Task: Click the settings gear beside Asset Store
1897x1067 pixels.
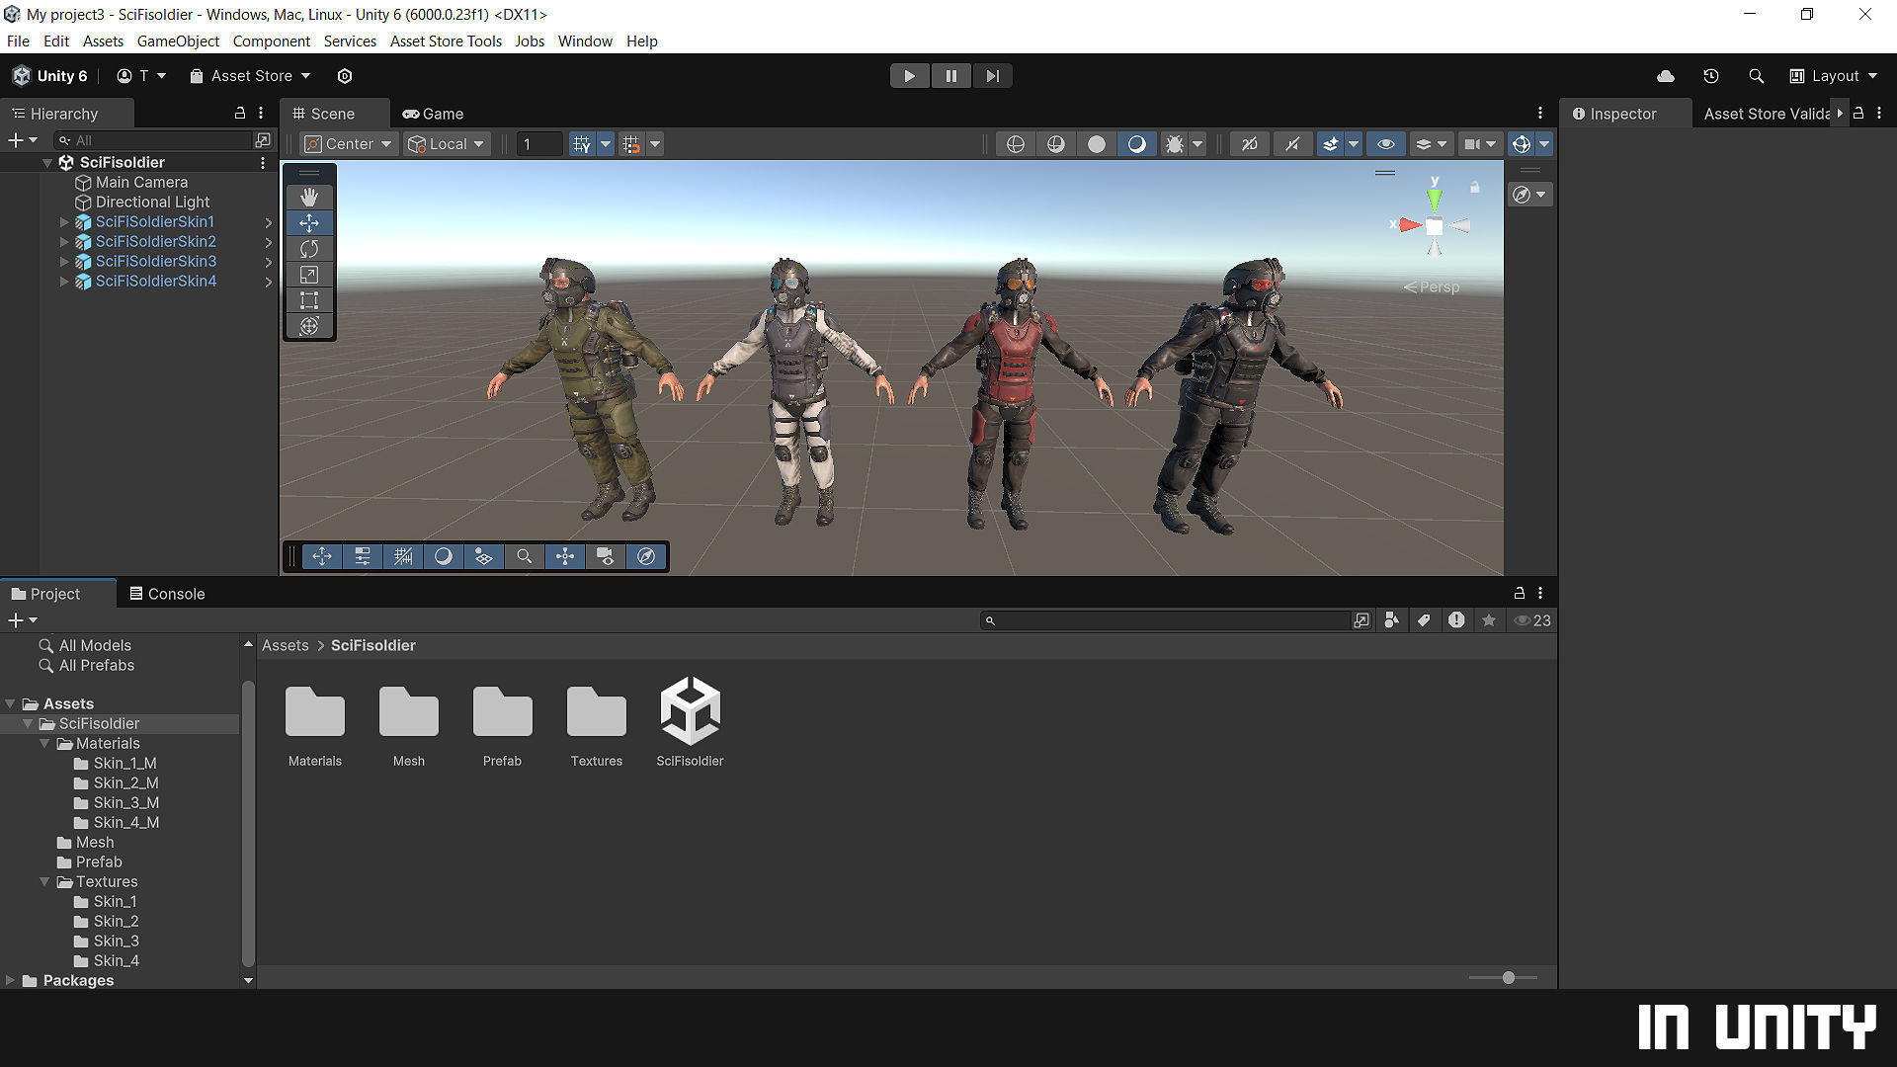Action: point(345,76)
